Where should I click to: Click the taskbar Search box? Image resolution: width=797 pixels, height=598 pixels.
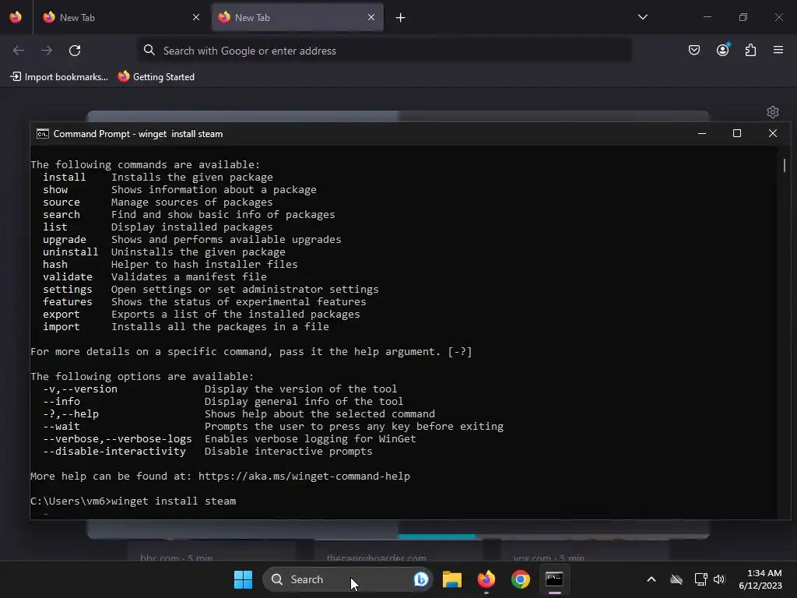[347, 579]
